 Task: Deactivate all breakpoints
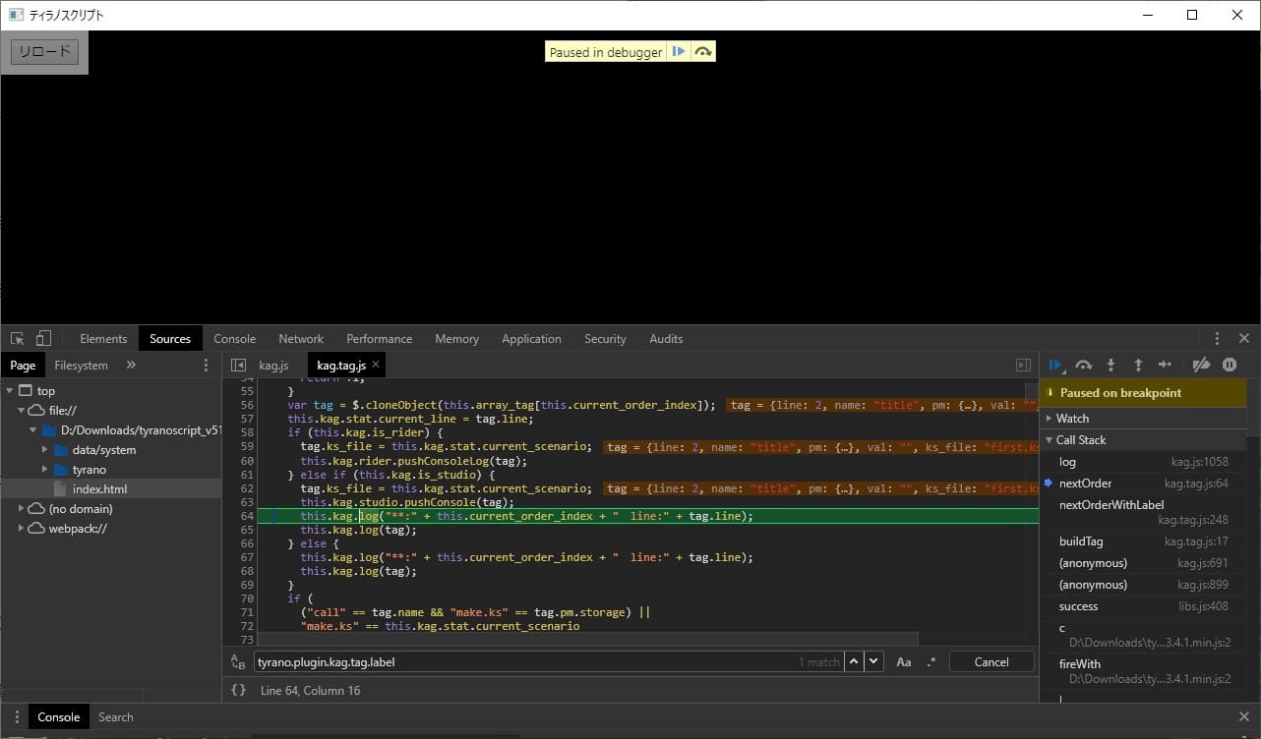(x=1200, y=365)
